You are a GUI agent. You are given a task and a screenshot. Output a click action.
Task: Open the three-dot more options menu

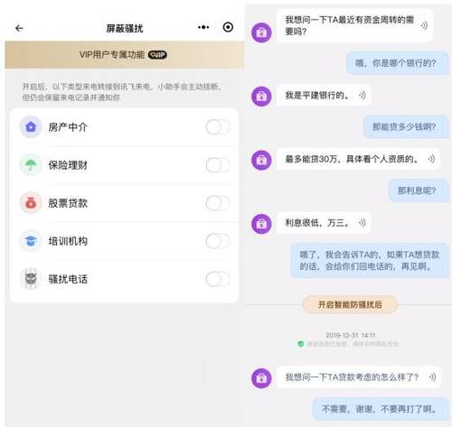point(203,27)
